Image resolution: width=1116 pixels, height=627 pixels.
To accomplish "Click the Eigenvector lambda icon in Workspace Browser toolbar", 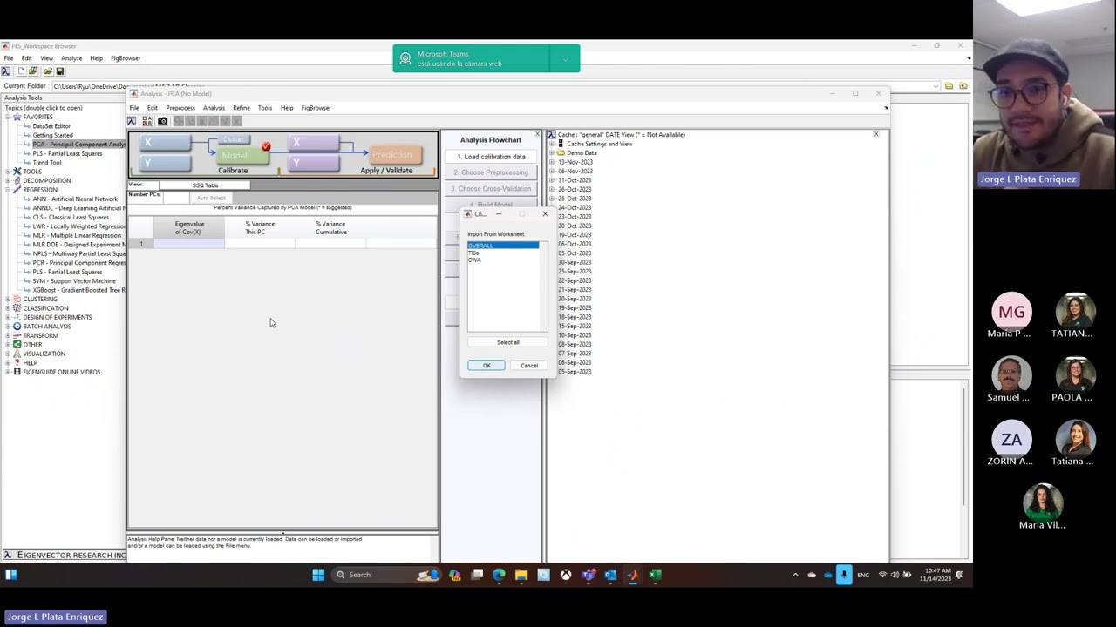I will pyautogui.click(x=6, y=71).
